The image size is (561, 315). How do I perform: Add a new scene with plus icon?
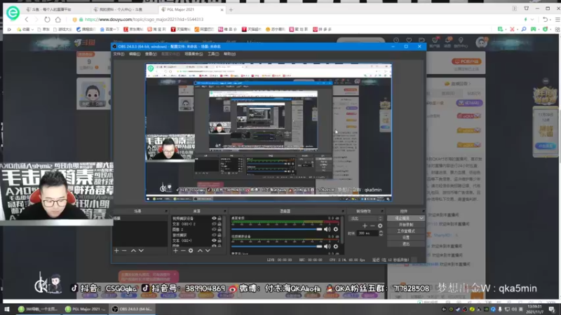click(117, 251)
